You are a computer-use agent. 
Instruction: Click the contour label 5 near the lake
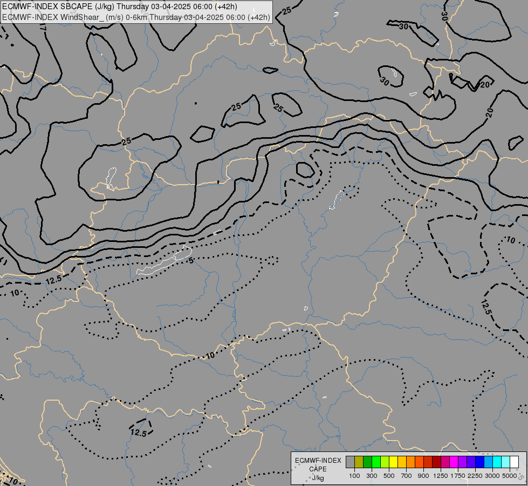191,260
